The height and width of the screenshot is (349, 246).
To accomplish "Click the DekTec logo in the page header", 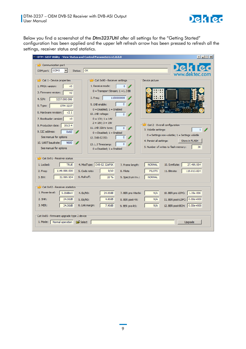I will pos(206,19).
